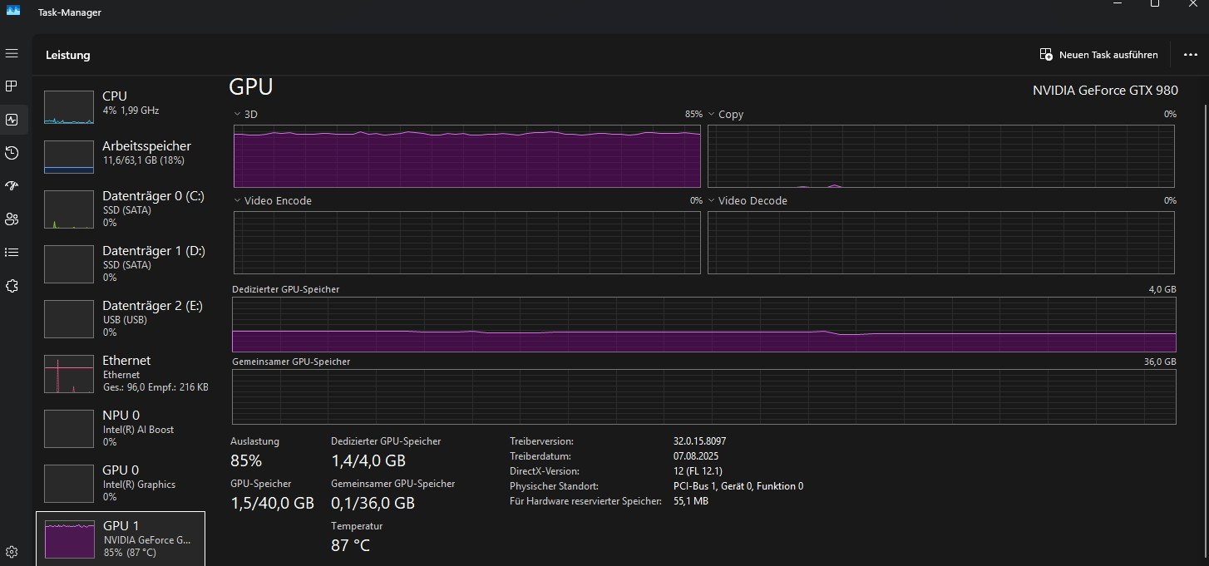Viewport: 1209px width, 566px height.
Task: Click the Leistung page heading
Action: 68,55
